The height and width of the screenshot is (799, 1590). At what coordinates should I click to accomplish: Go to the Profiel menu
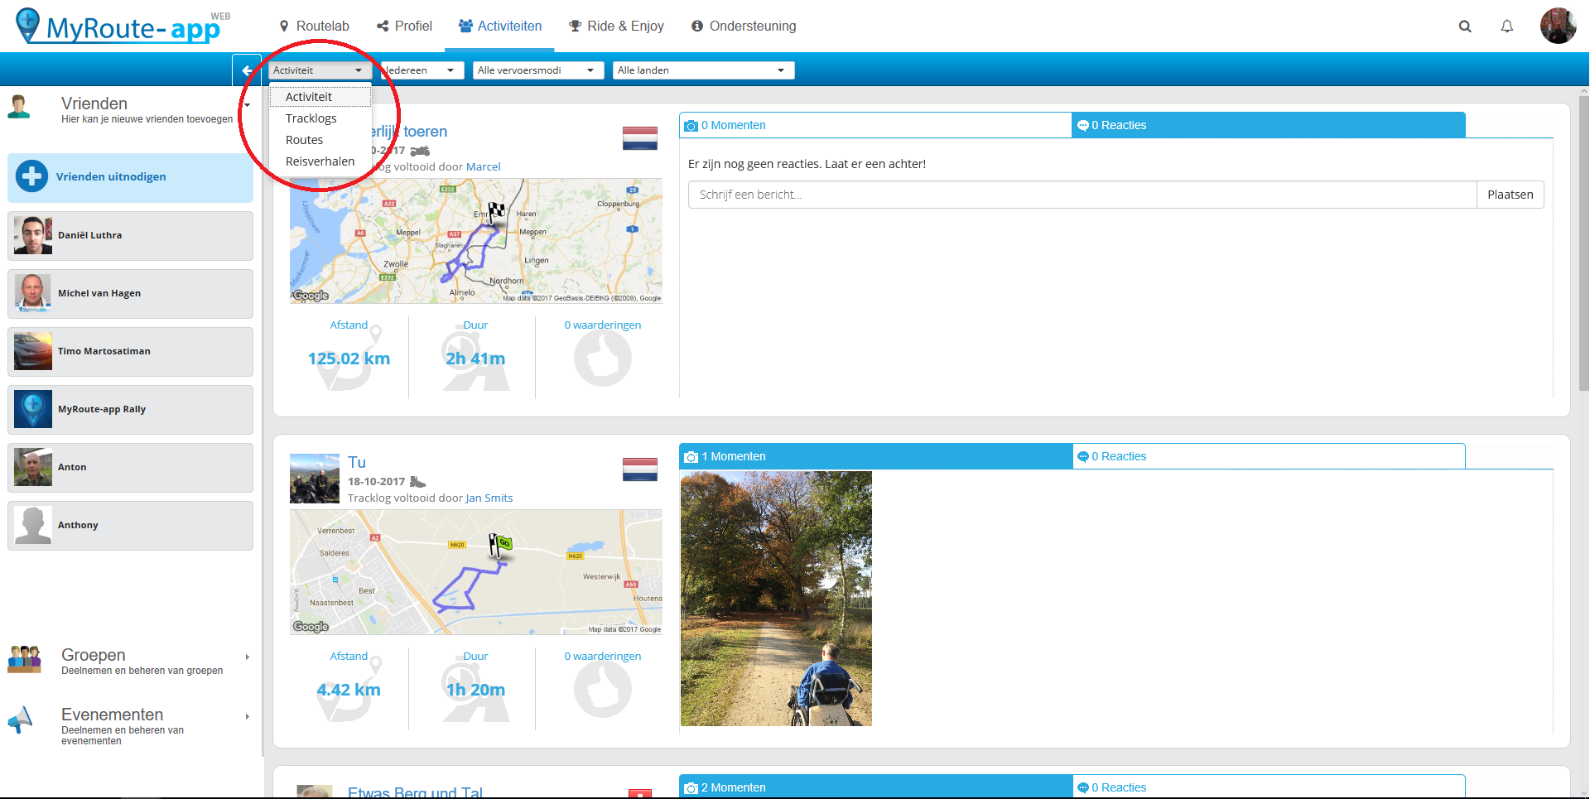pos(404,26)
